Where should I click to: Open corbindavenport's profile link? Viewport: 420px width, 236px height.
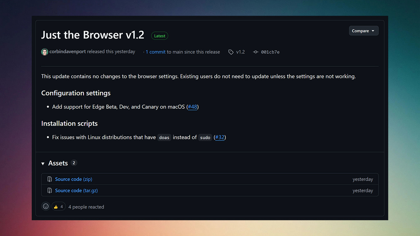68,51
